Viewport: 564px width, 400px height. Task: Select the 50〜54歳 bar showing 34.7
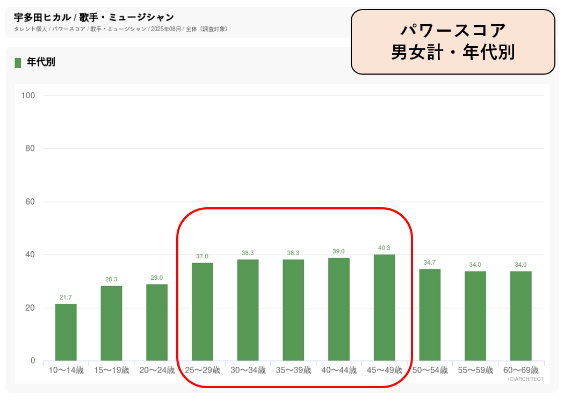pyautogui.click(x=430, y=315)
